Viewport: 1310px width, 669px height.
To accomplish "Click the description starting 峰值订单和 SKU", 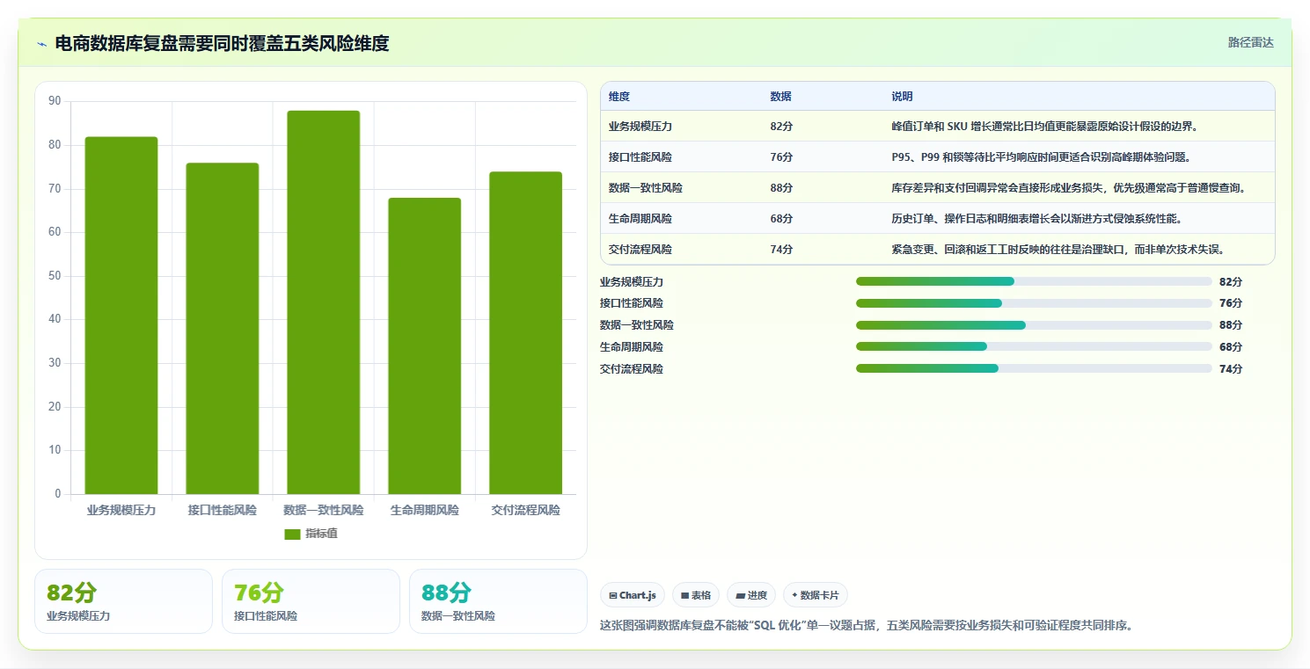I will tap(1044, 127).
